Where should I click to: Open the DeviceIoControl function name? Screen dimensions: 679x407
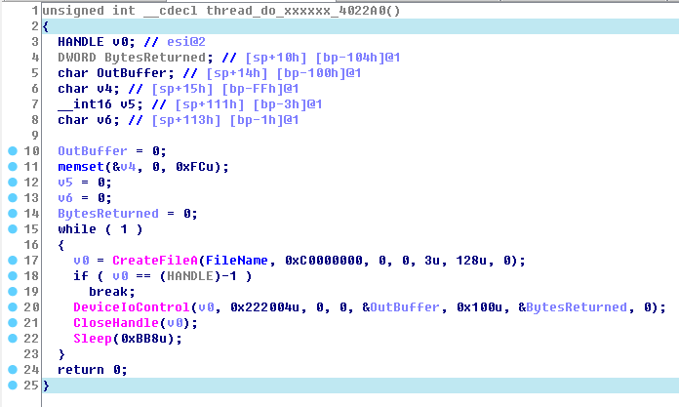point(132,307)
